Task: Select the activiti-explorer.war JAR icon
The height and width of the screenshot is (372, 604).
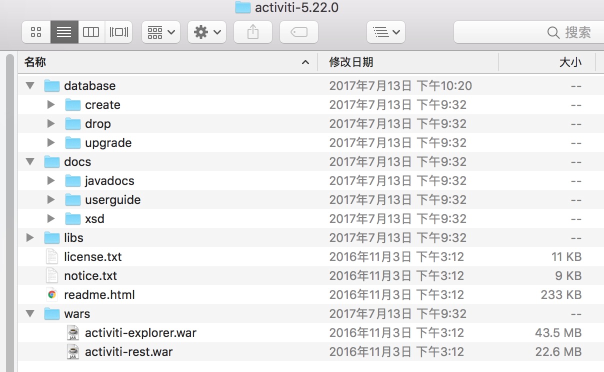Action: coord(73,333)
